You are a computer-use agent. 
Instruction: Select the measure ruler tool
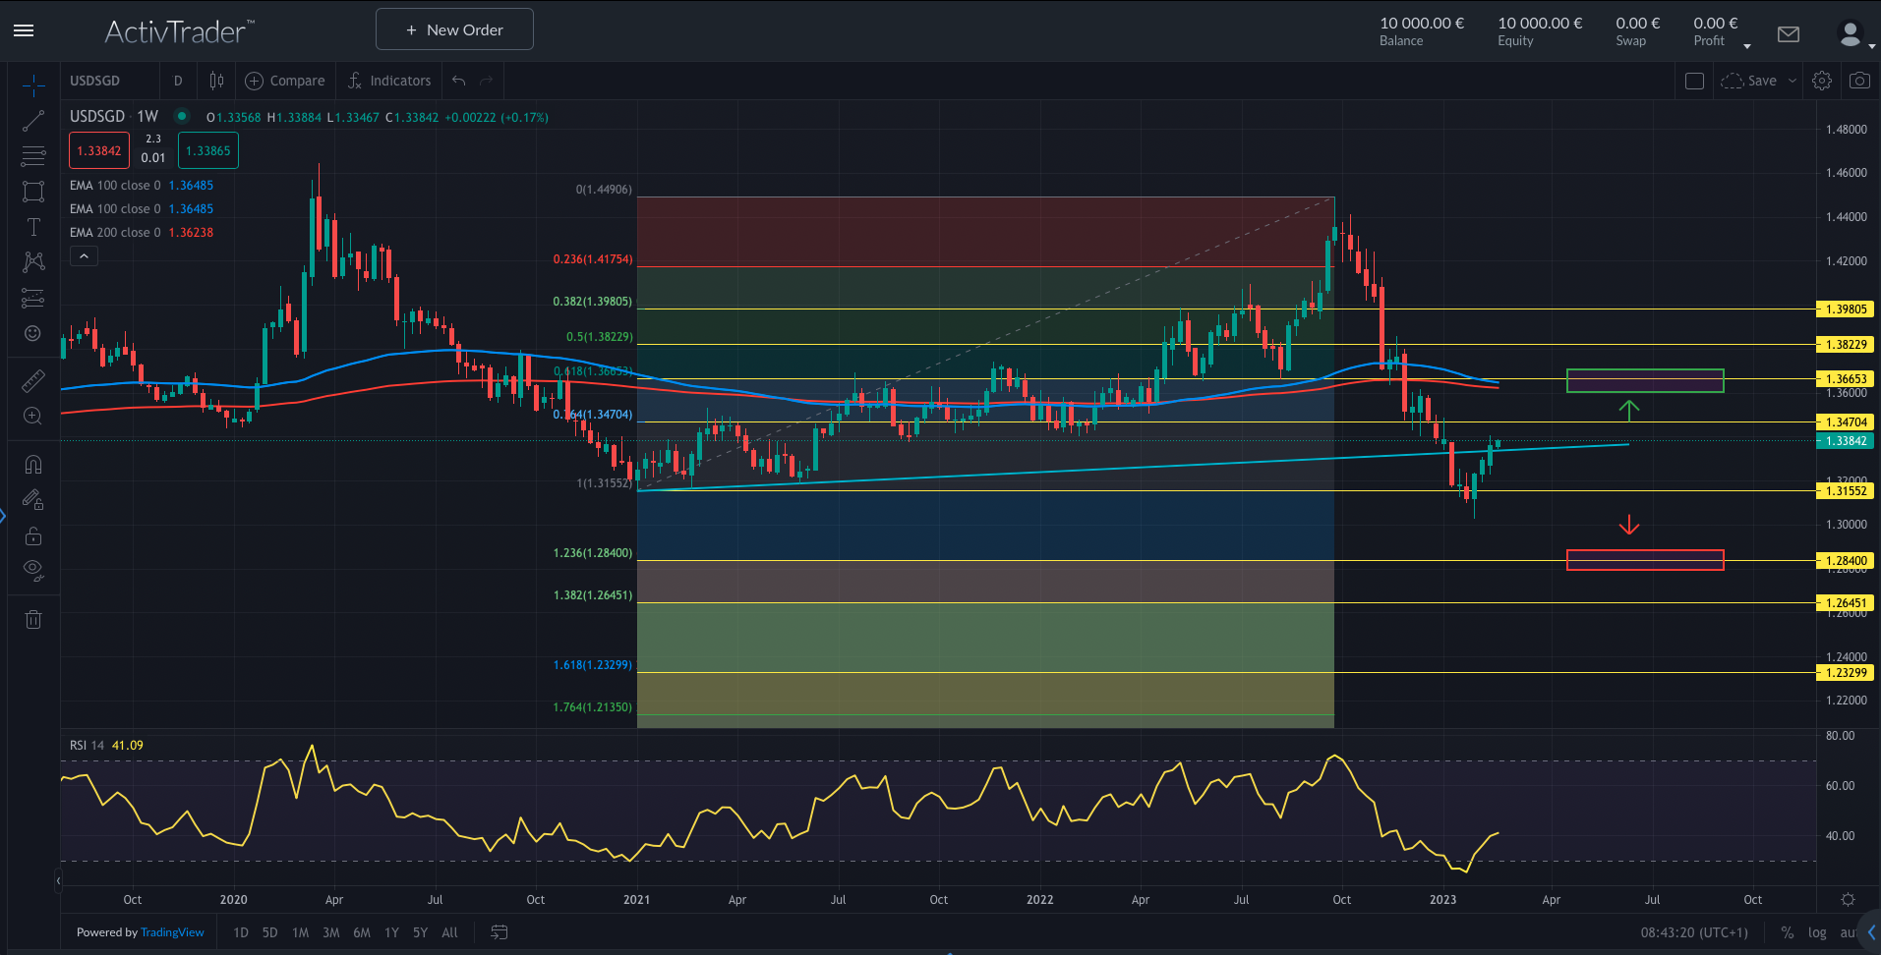32,380
